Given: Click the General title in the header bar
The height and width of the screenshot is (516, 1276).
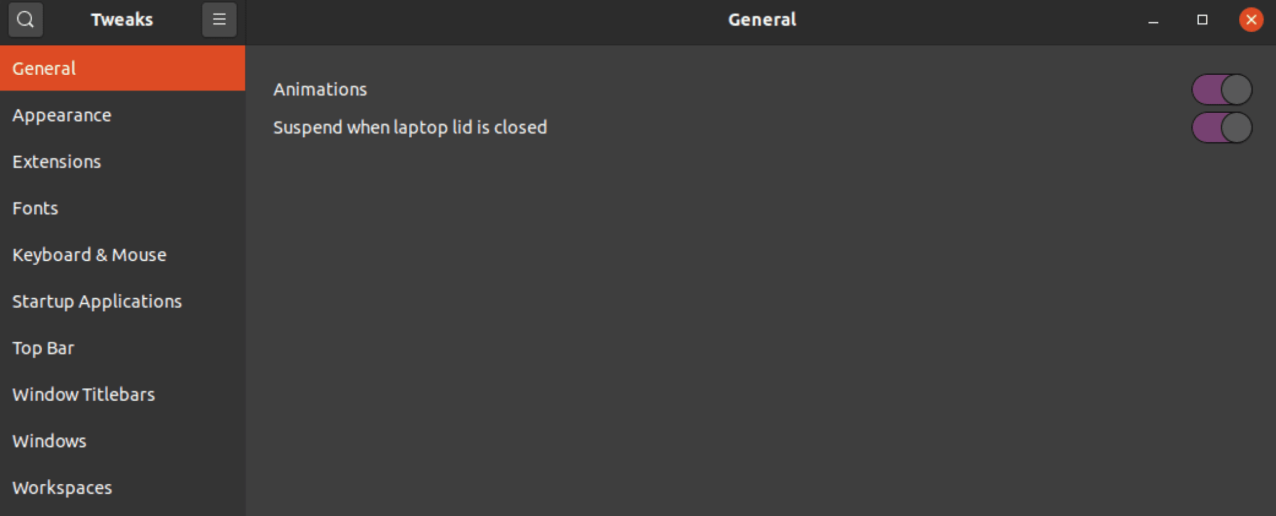Looking at the screenshot, I should pos(761,19).
